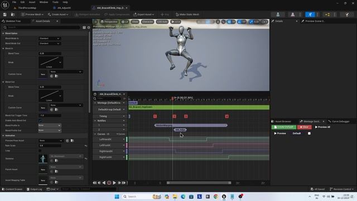Toggle the checkbox next to Default in Montage Sections
The image size is (357, 201).
click(309, 133)
